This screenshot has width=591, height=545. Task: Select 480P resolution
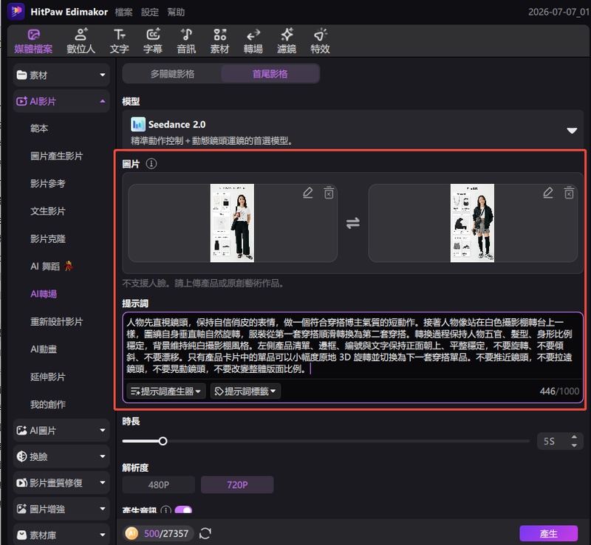(158, 484)
